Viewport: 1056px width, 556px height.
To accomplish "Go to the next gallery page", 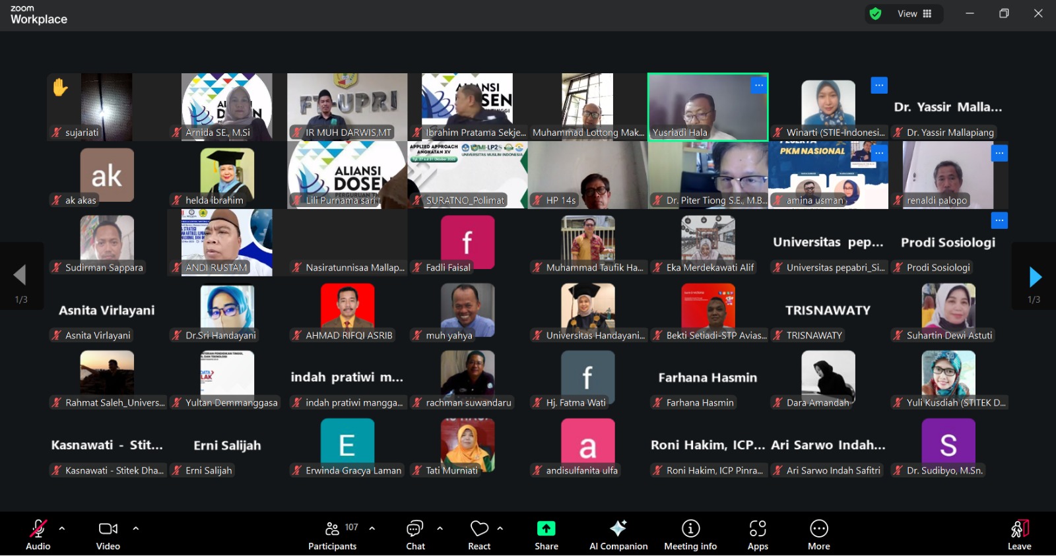I will click(1035, 277).
